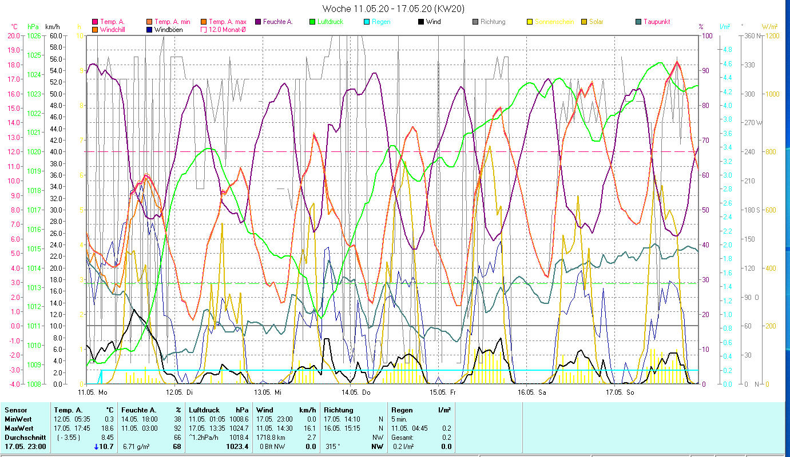Select the teal Taupunkt legend swatch
Image resolution: width=790 pixels, height=457 pixels.
[638, 22]
